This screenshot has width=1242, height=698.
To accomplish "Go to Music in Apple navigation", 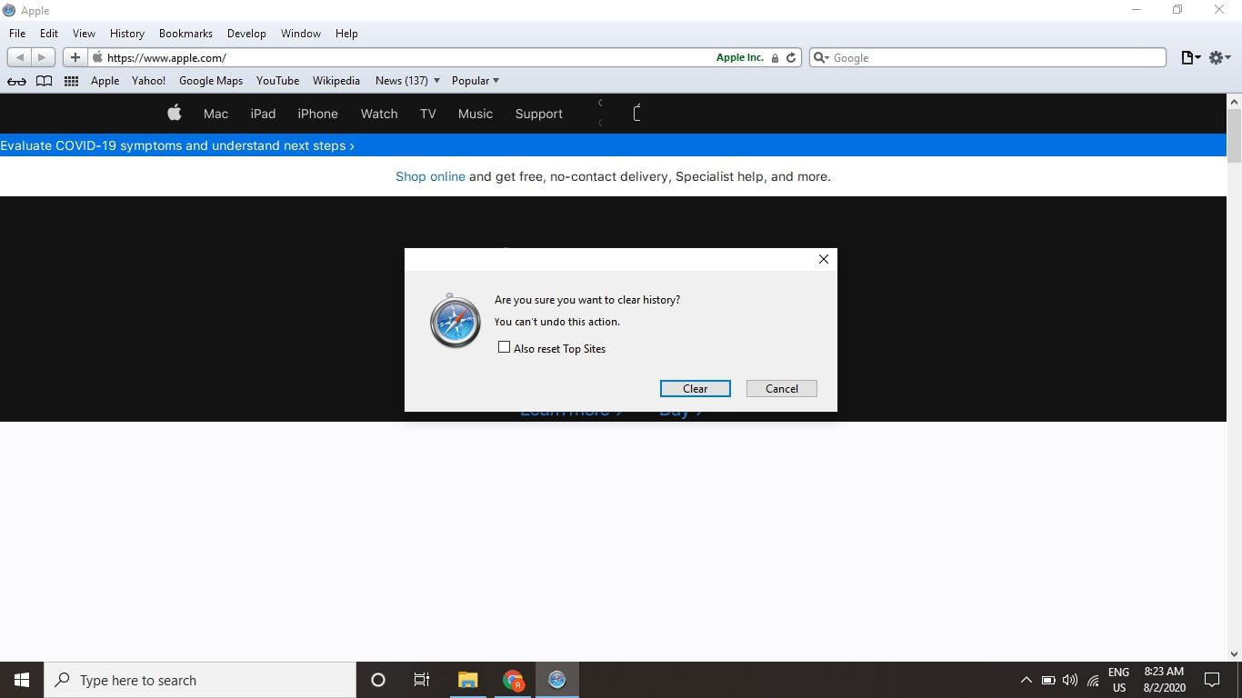I will point(476,114).
